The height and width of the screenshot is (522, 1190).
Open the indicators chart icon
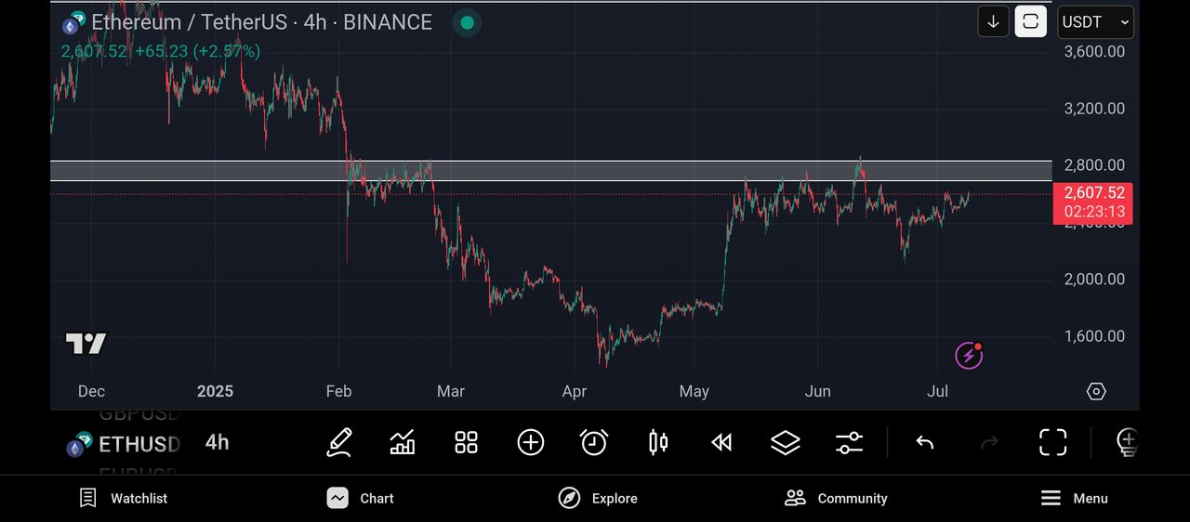403,442
